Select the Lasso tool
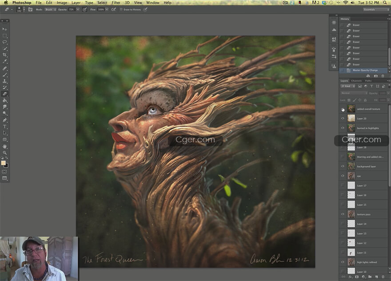The image size is (391, 281). click(5, 42)
